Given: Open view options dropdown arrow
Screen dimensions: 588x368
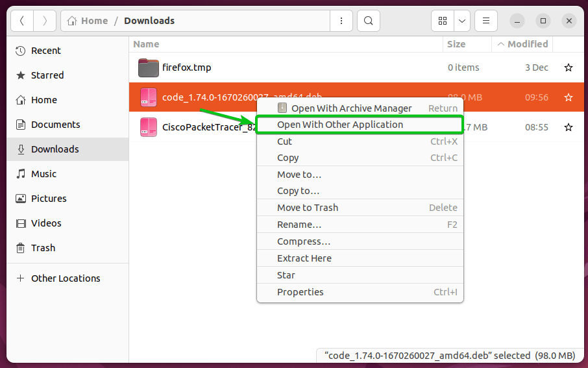Looking at the screenshot, I should click(x=462, y=21).
